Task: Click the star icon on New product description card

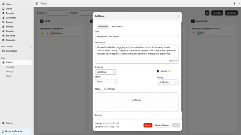Action: click(x=42, y=33)
